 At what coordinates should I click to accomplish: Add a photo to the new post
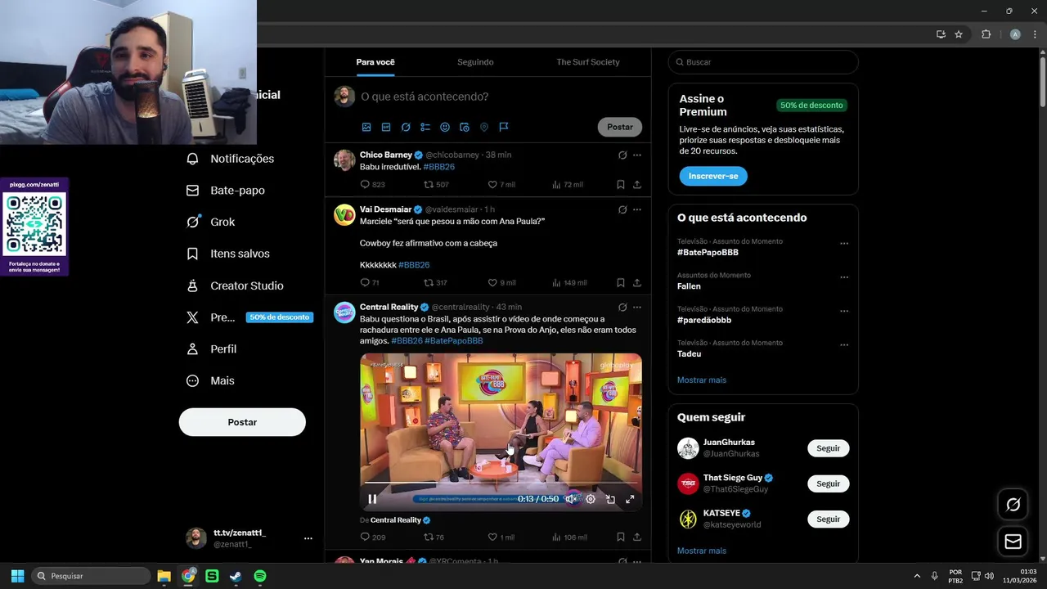coord(366,127)
